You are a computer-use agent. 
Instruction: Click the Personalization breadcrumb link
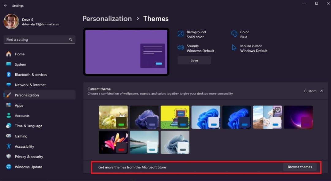107,18
